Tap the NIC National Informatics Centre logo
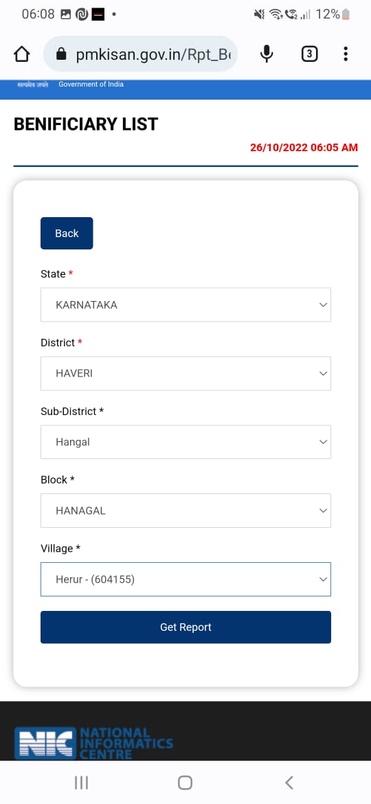The height and width of the screenshot is (804, 371). click(x=93, y=743)
